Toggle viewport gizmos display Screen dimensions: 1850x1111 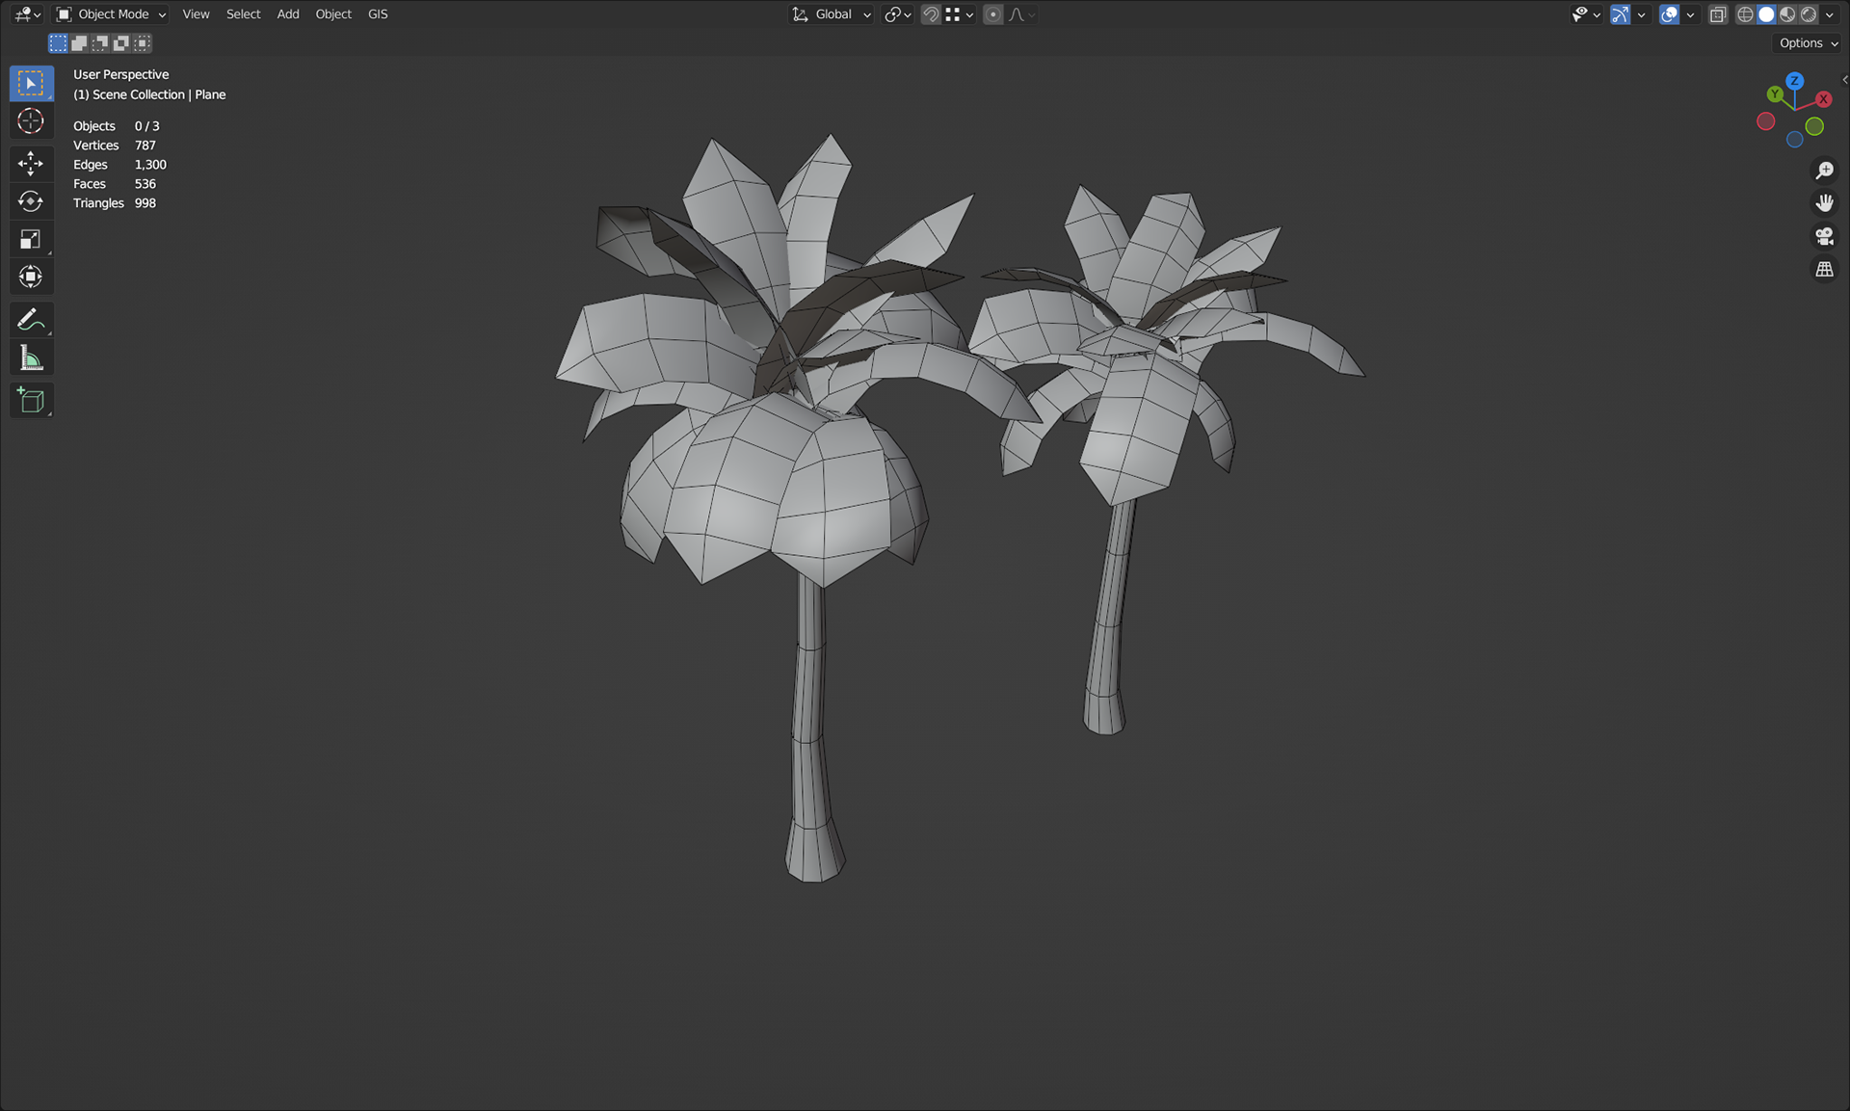pos(1621,14)
